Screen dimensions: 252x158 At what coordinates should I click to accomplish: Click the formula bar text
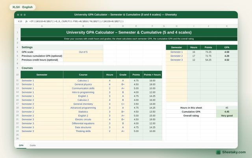pyautogui.click(x=76, y=21)
